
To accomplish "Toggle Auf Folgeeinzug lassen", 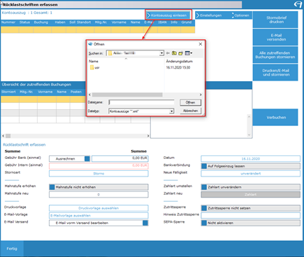I will (x=204, y=166).
